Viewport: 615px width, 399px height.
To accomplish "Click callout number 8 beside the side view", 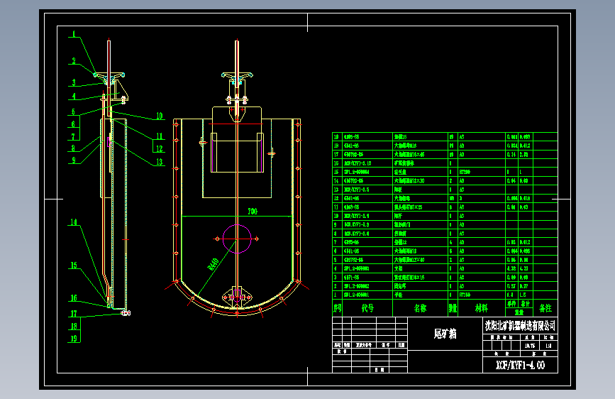I will (73, 148).
